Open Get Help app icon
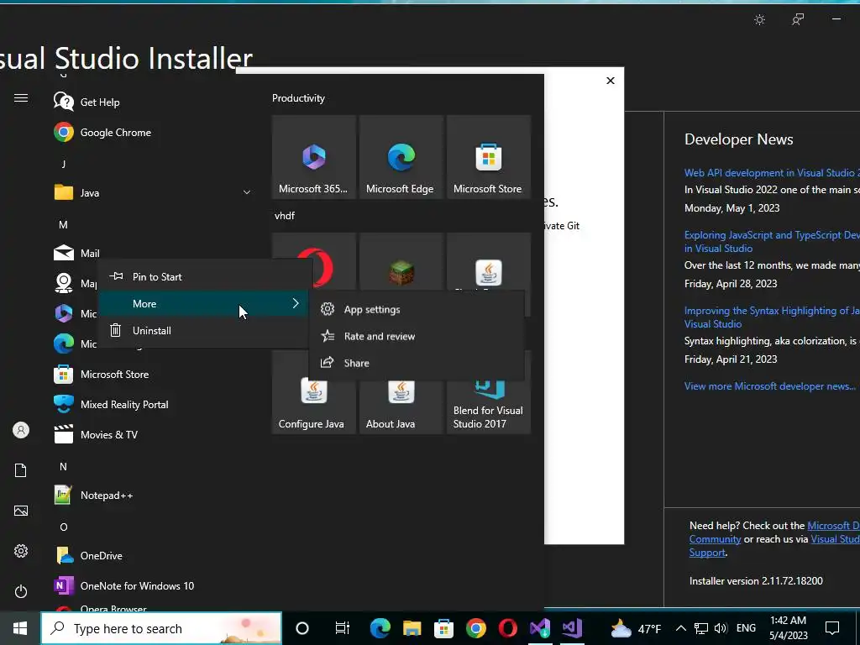 [x=64, y=102]
